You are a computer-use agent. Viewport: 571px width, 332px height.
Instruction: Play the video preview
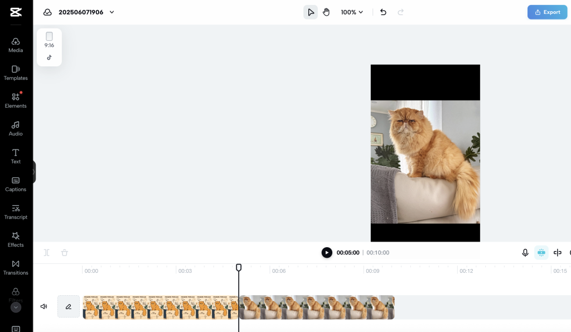327,253
